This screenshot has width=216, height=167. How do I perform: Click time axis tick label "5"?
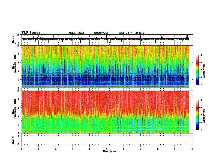tap(107, 149)
